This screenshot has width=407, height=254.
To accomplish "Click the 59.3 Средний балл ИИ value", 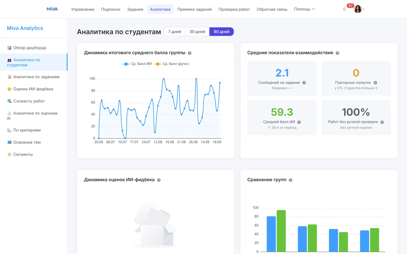I will tap(282, 112).
